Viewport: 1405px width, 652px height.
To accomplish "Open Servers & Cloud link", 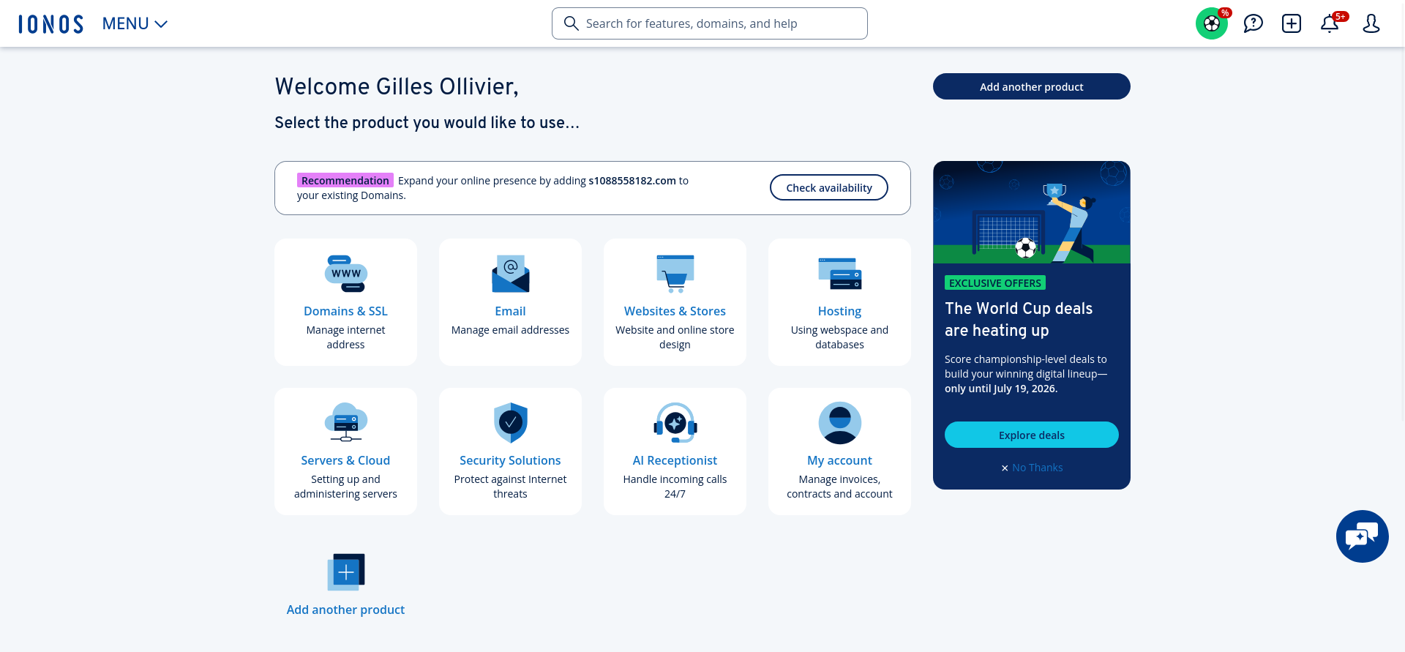I will click(345, 460).
